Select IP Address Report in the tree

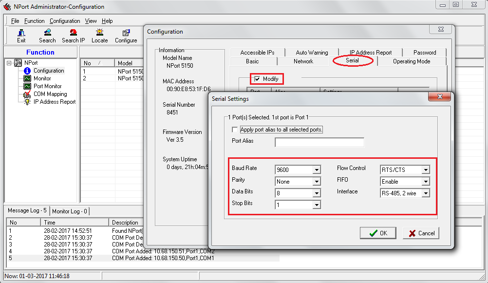(55, 102)
